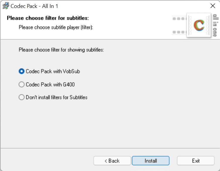Click 'Please choose subtitle player (filter):' subheading
Image resolution: width=220 pixels, height=171 pixels.
(x=56, y=28)
